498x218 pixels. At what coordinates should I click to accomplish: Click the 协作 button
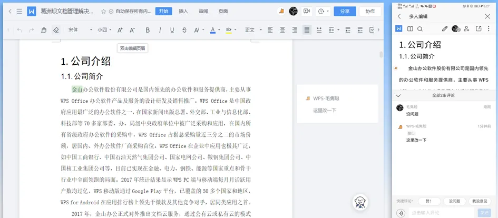click(x=370, y=12)
